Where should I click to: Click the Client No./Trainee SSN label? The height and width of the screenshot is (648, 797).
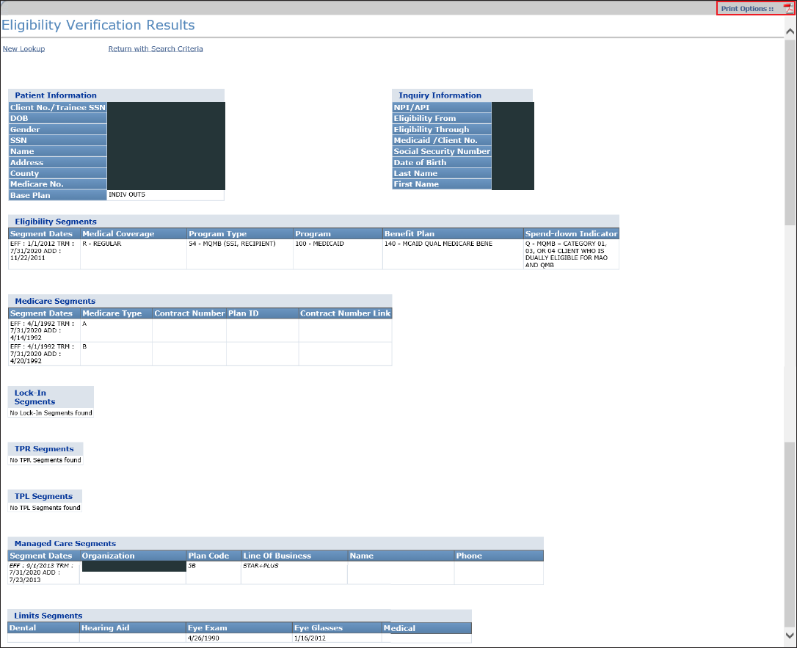coord(57,107)
